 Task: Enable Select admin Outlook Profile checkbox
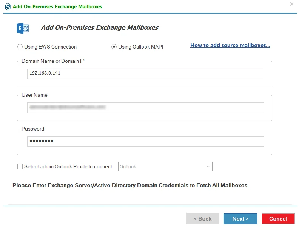20,166
